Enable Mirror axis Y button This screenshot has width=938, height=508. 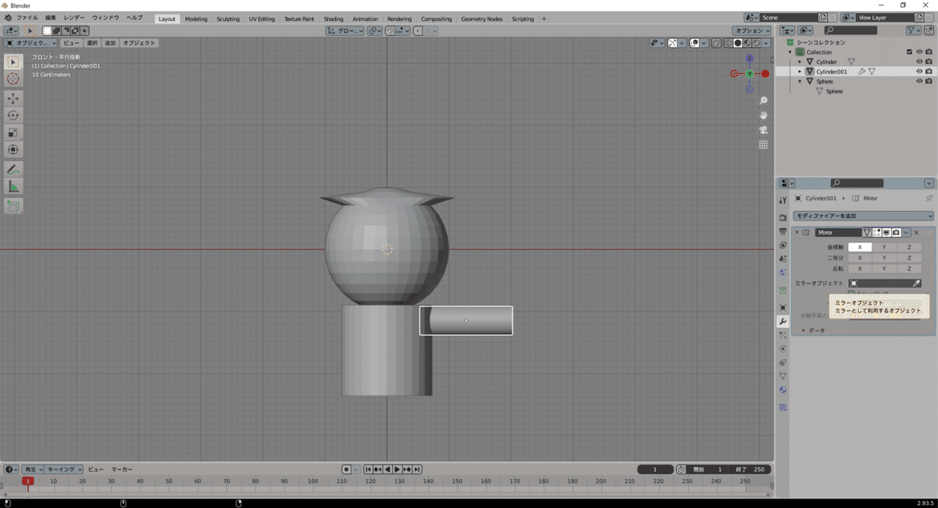coord(884,247)
